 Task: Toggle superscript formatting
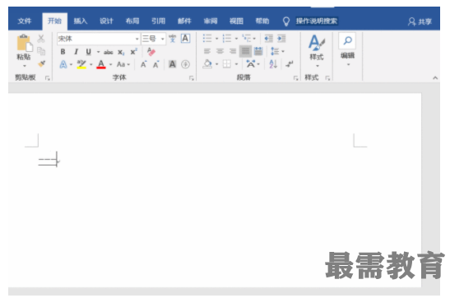coord(134,52)
